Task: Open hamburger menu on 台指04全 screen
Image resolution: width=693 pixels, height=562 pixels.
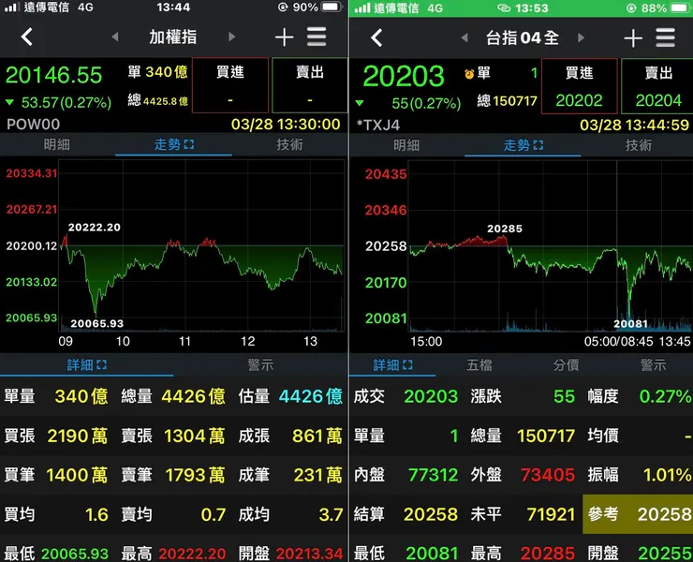Action: coord(665,37)
